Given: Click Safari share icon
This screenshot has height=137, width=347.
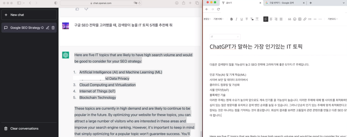Looking at the screenshot, I should click(x=184, y=3).
